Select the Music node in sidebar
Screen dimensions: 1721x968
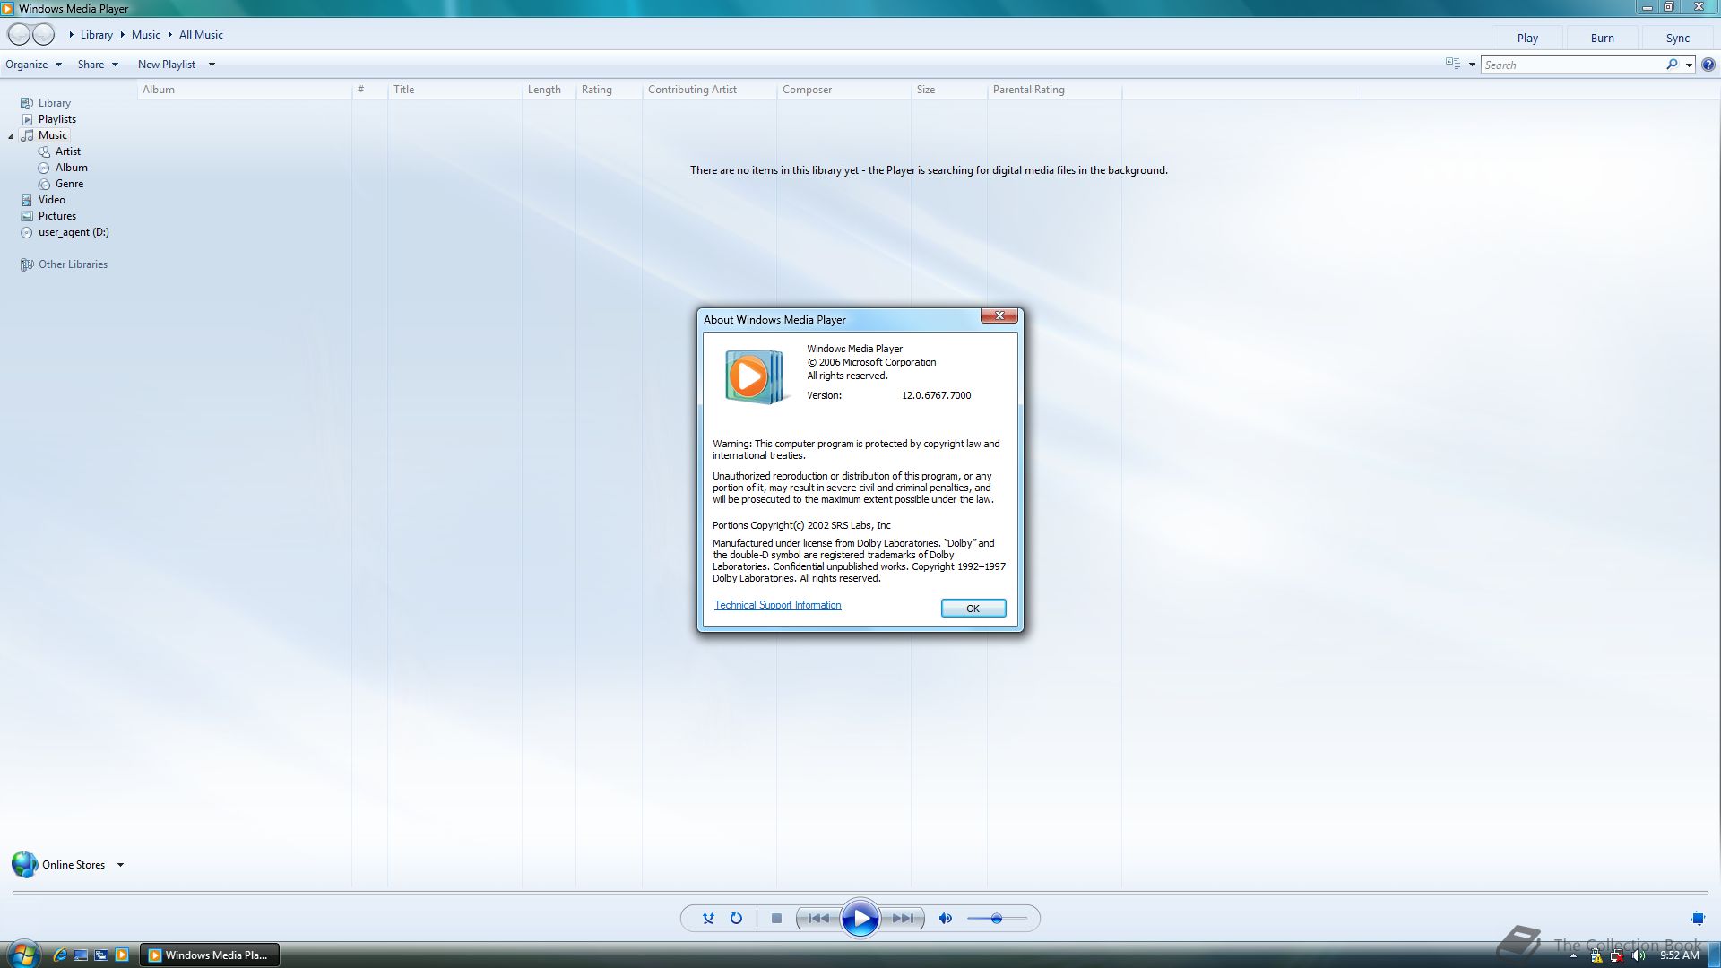tap(45, 135)
